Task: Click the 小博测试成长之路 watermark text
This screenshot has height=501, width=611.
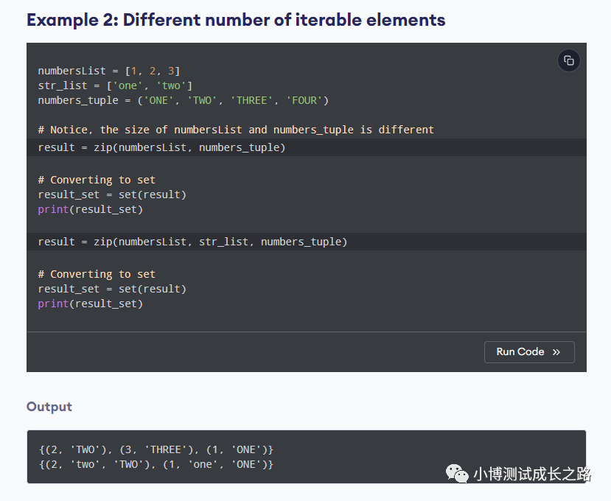Action: point(532,474)
